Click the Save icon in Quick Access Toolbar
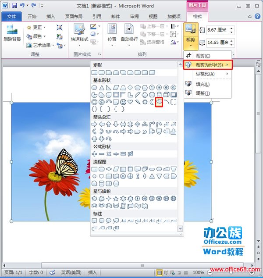The width and height of the screenshot is (263, 278). (x=14, y=6)
